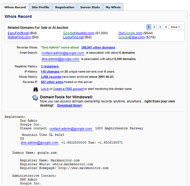Go to page 4 of related domains
Image resolution: width=190 pixels, height=186 pixels.
click(166, 27)
